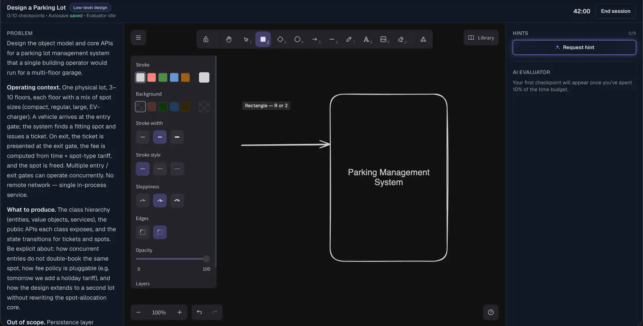Screen dimensions: 643x326
Task: Set cartoonist sloppiness
Action: pos(177,200)
